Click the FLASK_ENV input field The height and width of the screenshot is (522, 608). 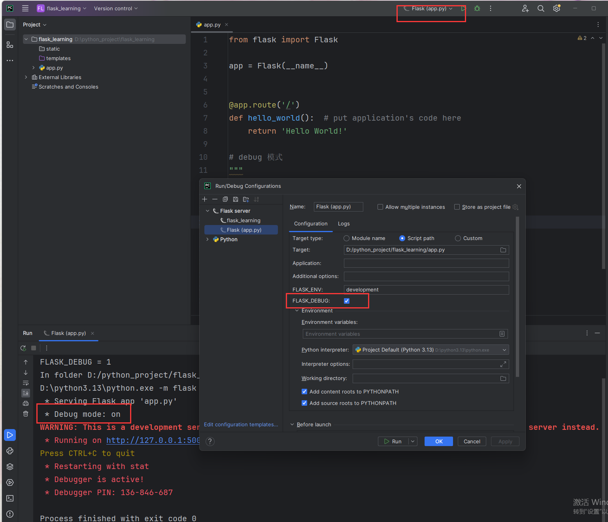click(x=426, y=290)
